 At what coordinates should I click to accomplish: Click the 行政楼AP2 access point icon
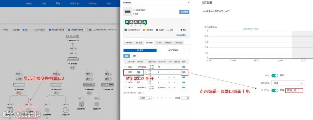click(47, 110)
